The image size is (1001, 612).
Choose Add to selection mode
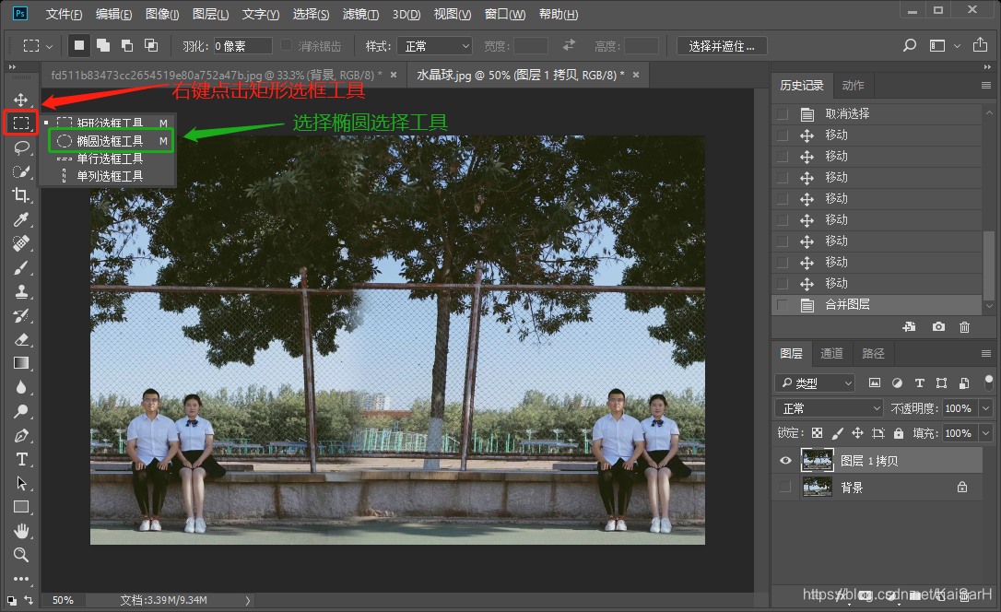point(103,45)
